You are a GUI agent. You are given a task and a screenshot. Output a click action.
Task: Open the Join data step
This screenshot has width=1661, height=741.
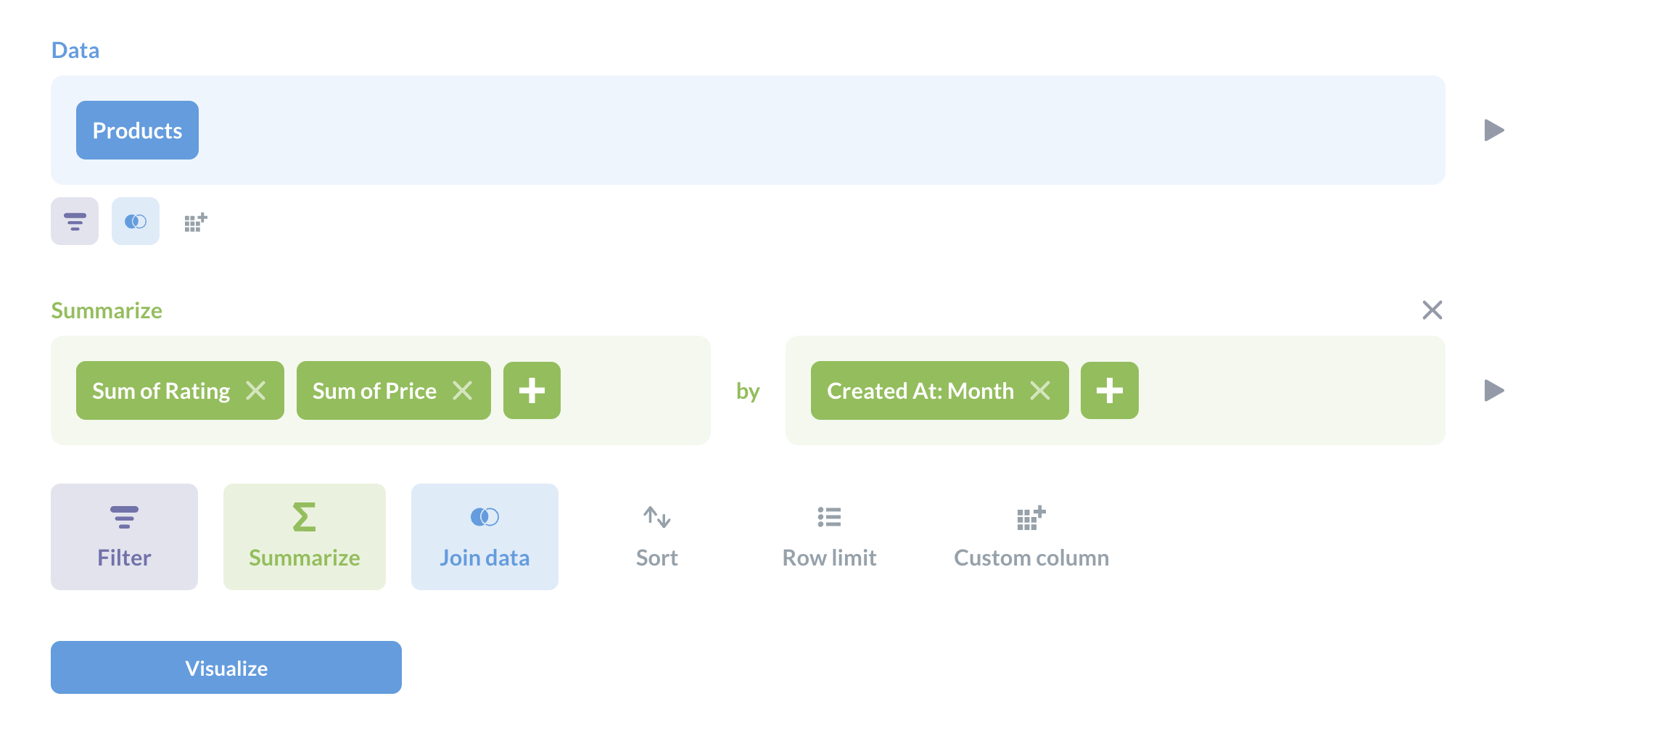coord(484,537)
